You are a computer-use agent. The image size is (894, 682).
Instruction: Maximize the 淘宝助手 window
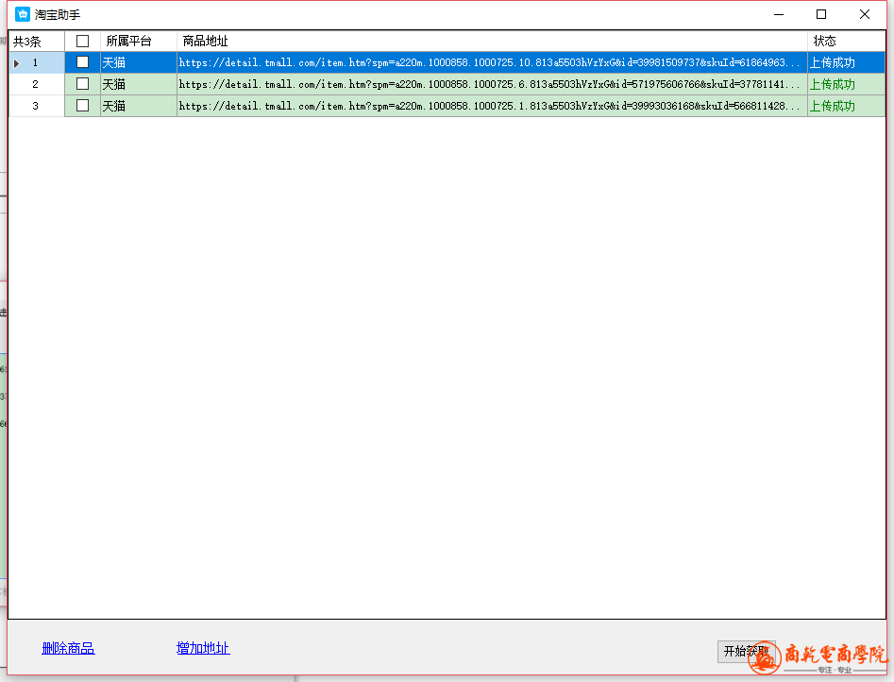pyautogui.click(x=821, y=14)
